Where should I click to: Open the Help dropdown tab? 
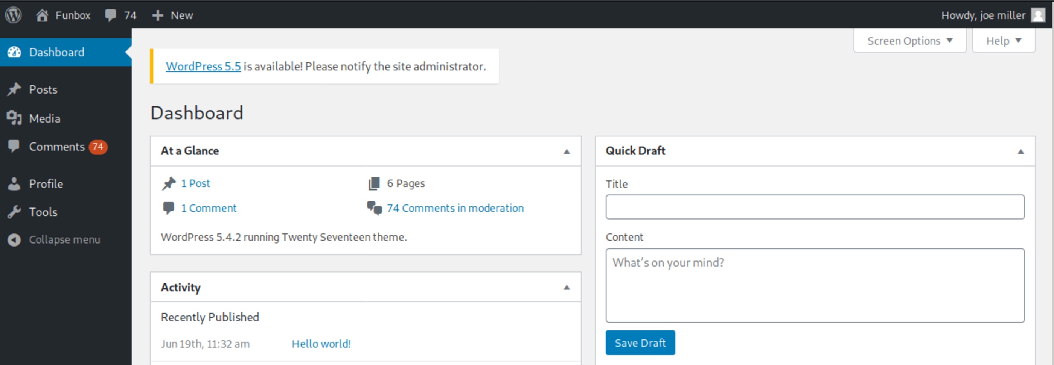(1003, 41)
